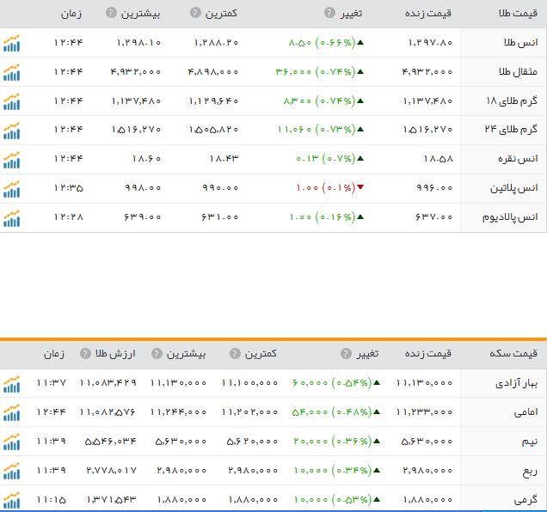547x512 pixels.
Task: Select انس پالادیوم highest value ۶۳۹.۰۰
Action: 142,216
